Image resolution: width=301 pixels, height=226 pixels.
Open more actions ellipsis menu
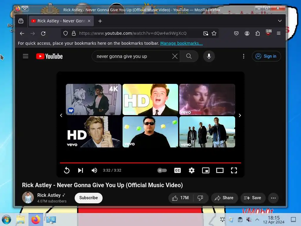point(273,198)
